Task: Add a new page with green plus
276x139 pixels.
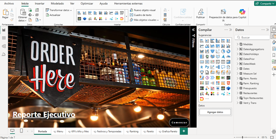Action: [184, 131]
